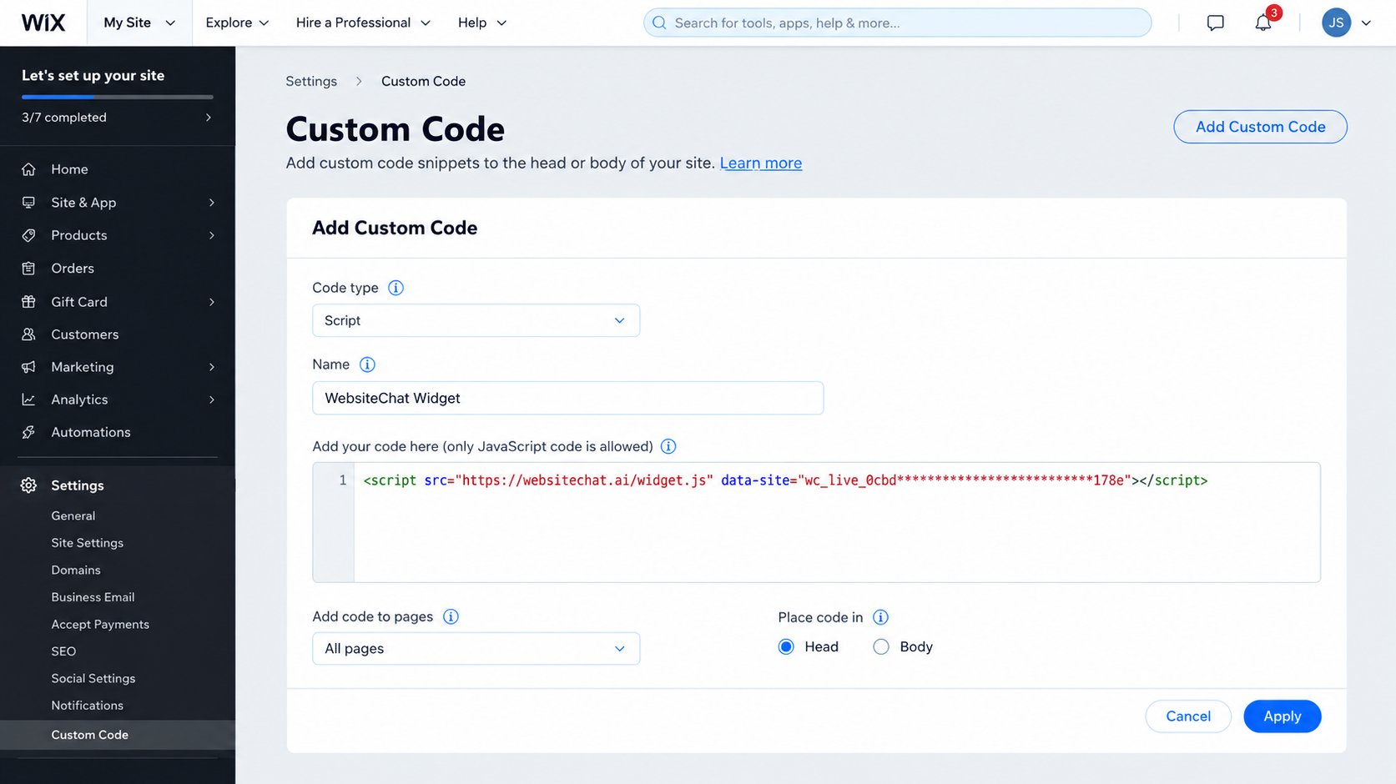Image resolution: width=1396 pixels, height=784 pixels.
Task: Open Social Settings
Action: tap(93, 679)
